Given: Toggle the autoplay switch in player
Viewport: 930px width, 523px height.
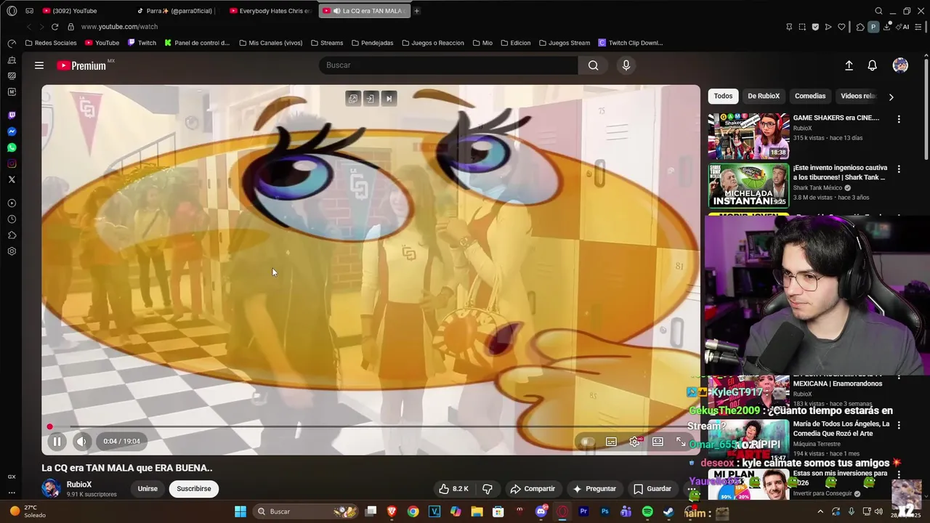Looking at the screenshot, I should pos(587,442).
